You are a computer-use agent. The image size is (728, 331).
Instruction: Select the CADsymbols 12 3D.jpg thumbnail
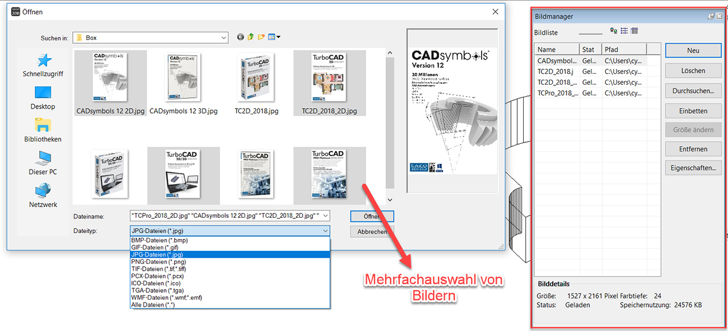(x=183, y=83)
